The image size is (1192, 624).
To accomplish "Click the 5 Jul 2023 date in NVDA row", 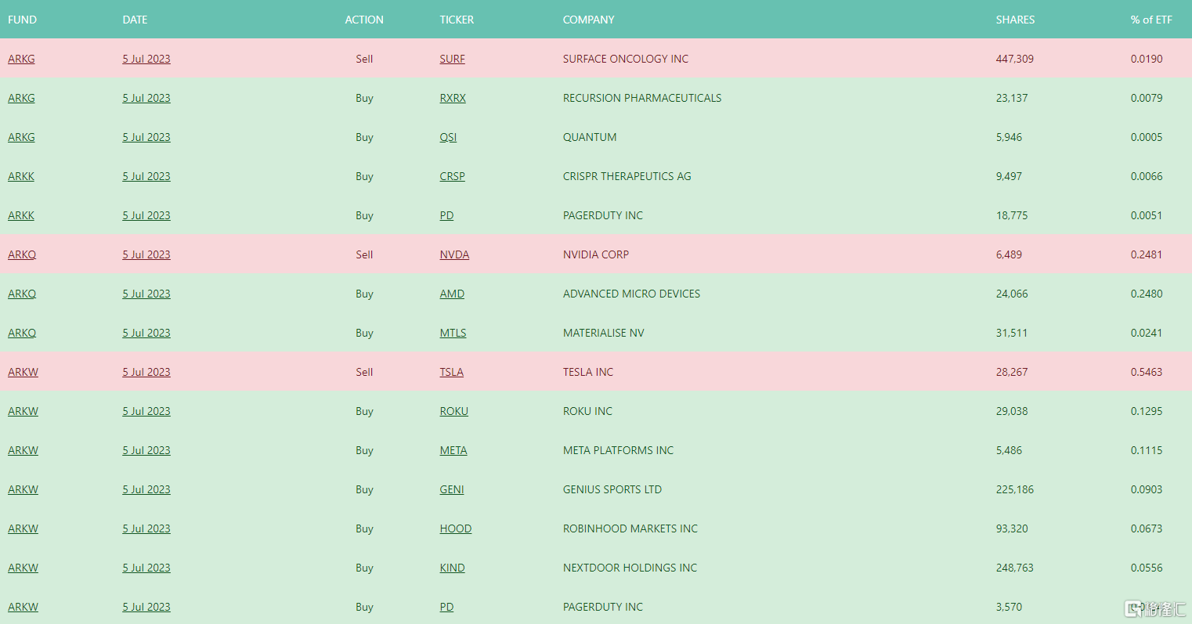I will 146,254.
